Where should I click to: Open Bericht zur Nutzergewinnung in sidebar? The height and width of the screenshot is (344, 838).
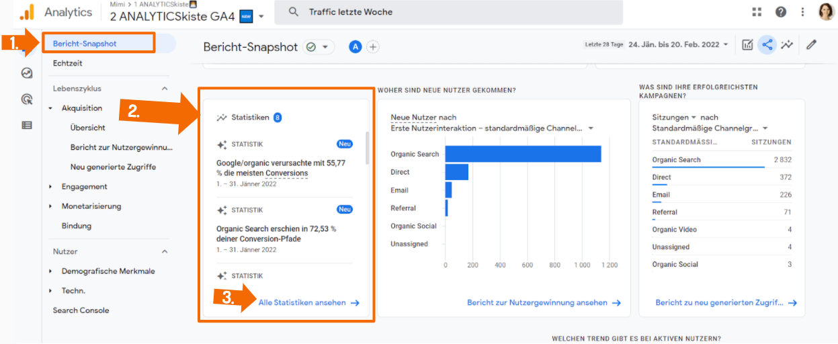[x=122, y=147]
